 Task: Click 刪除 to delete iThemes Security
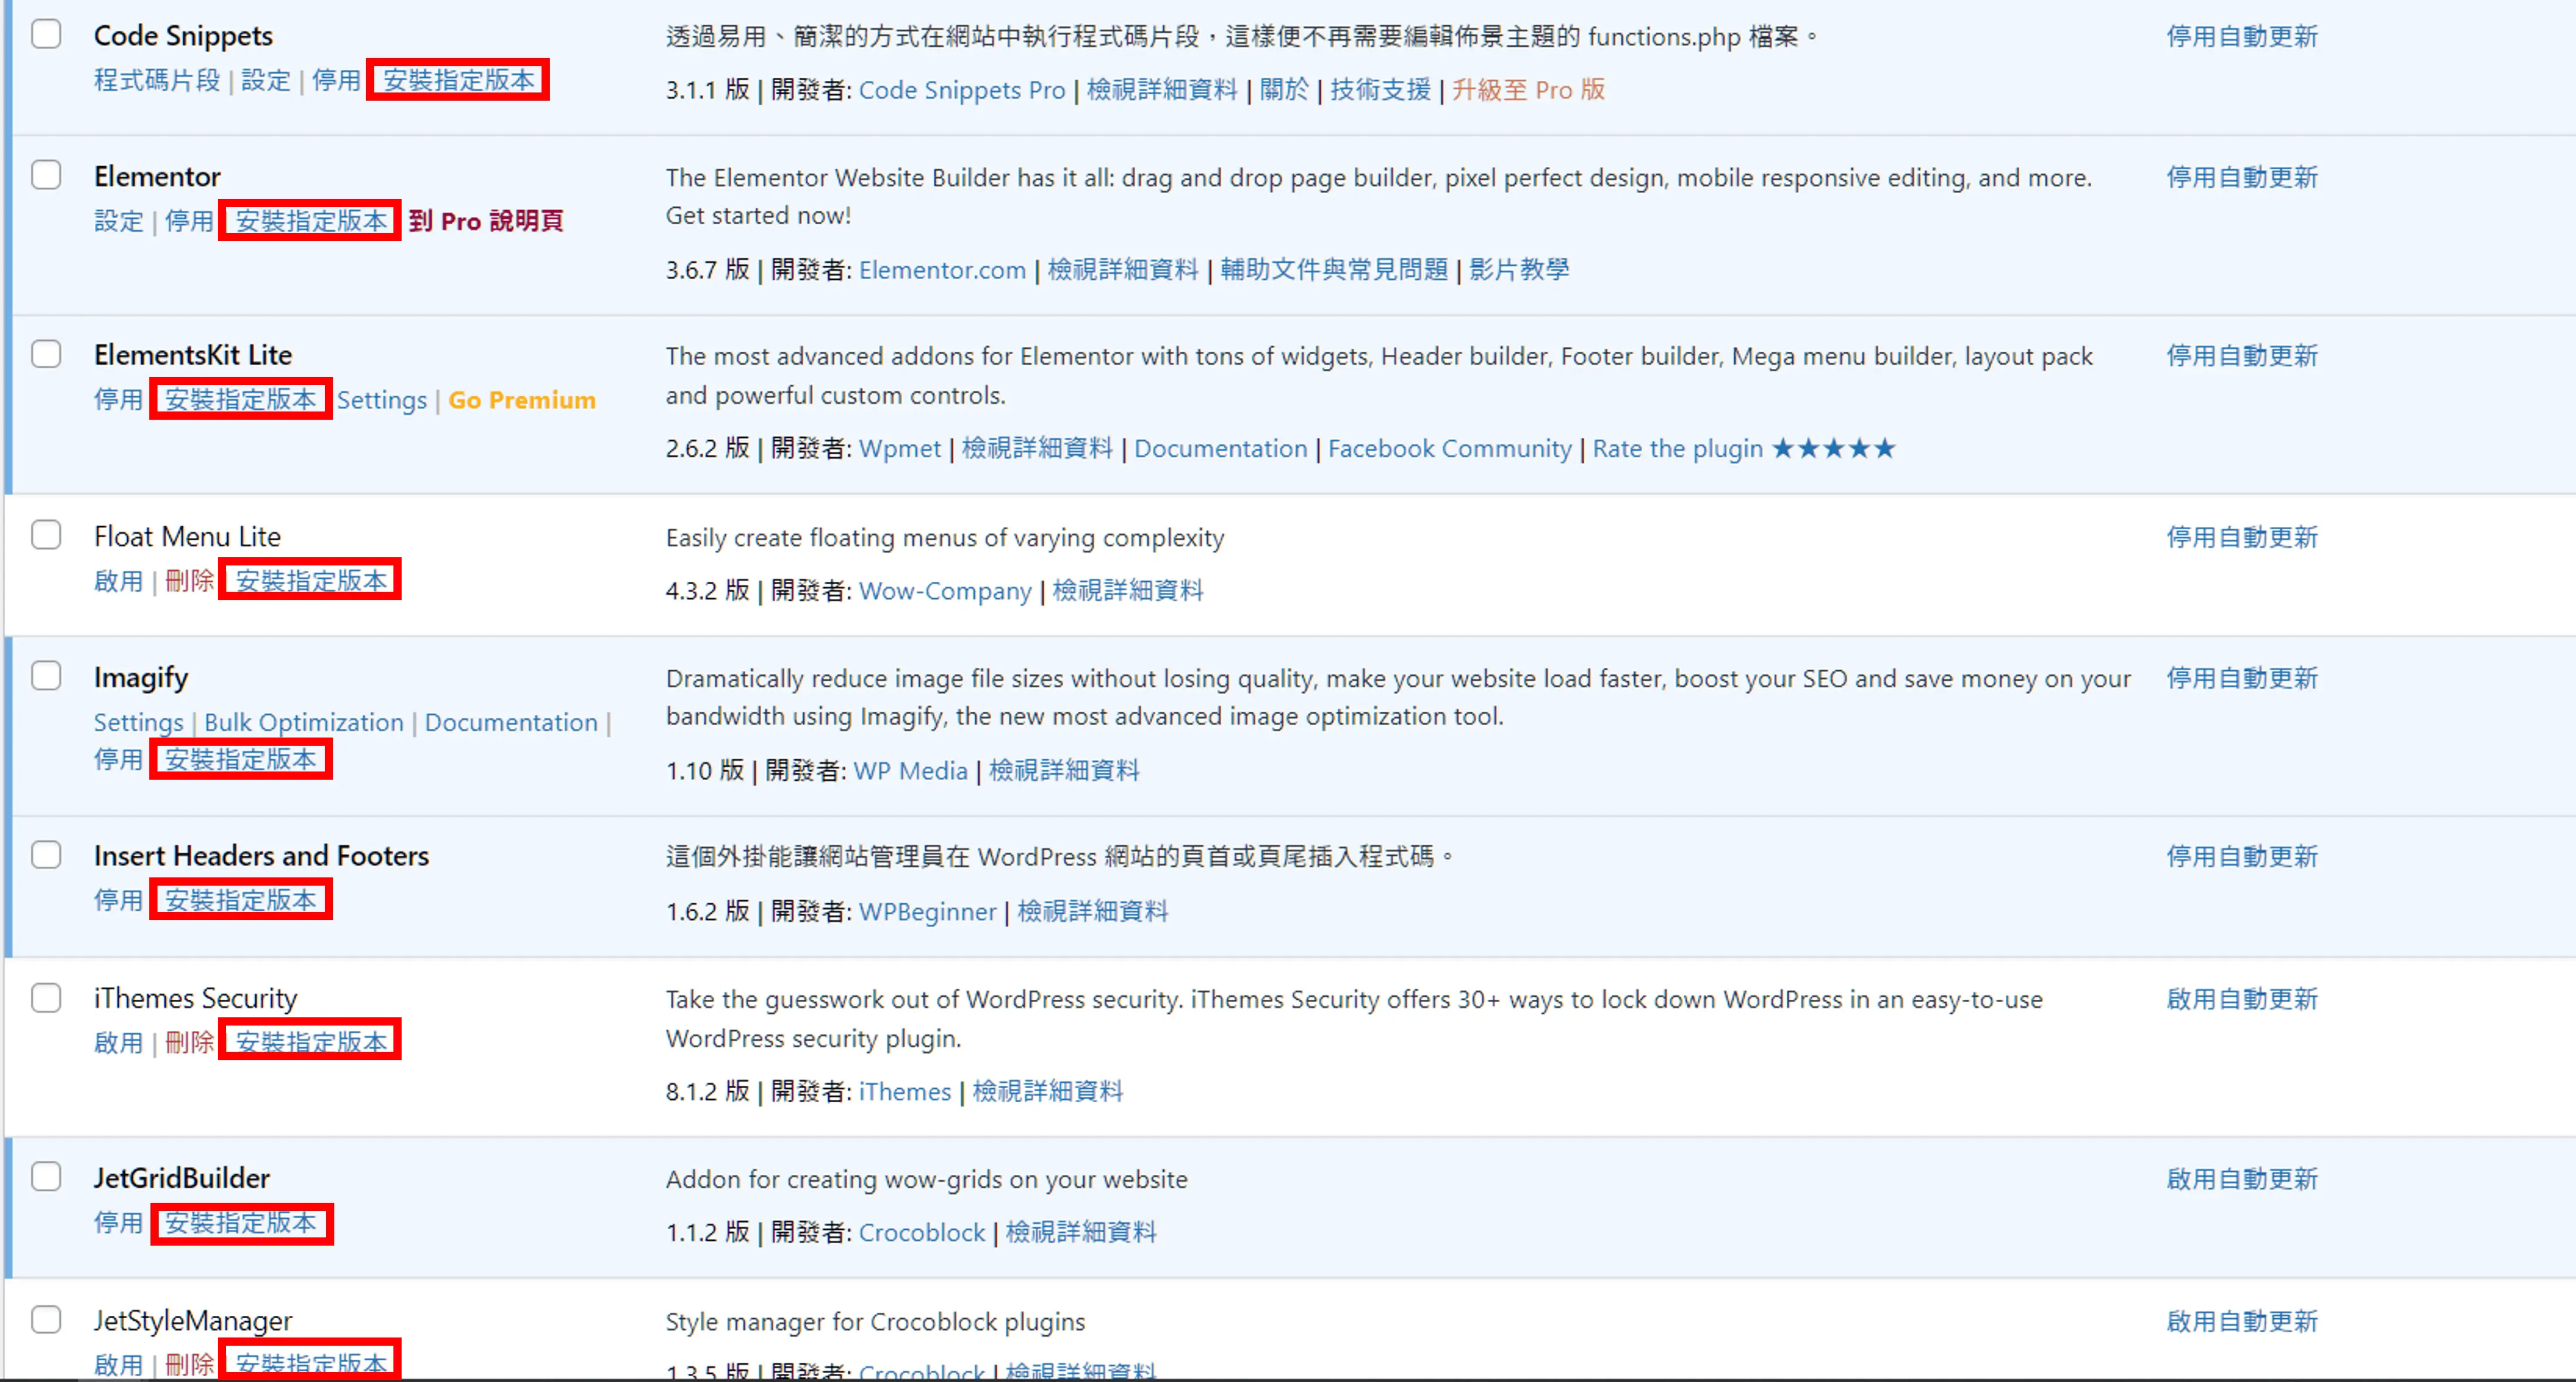(x=190, y=1043)
